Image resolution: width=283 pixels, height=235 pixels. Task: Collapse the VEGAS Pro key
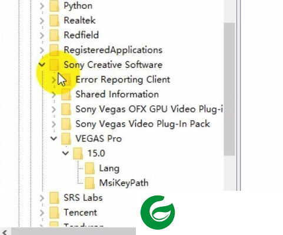54,138
